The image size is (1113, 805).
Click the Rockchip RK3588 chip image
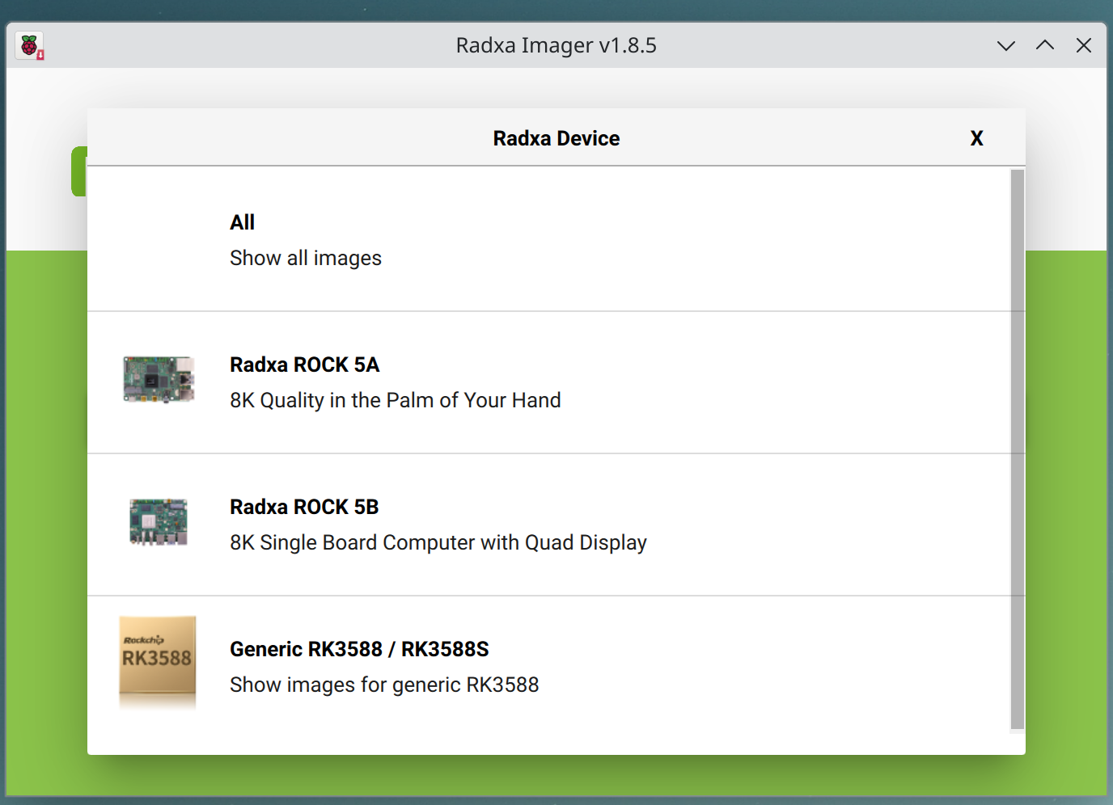click(158, 663)
